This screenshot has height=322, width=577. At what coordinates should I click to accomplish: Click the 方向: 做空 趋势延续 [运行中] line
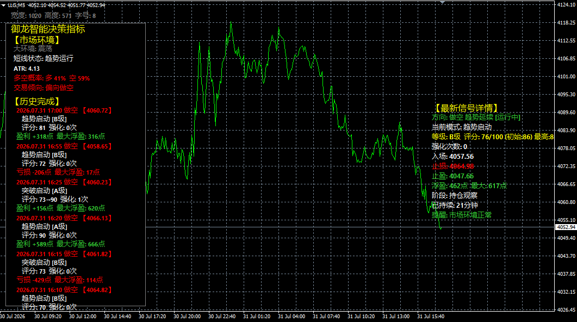tap(476, 117)
